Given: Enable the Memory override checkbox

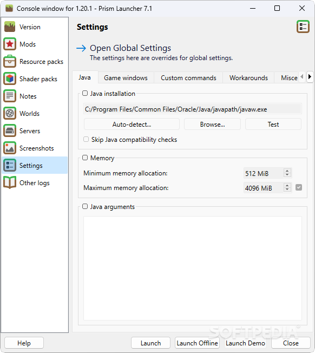Looking at the screenshot, I should click(85, 158).
